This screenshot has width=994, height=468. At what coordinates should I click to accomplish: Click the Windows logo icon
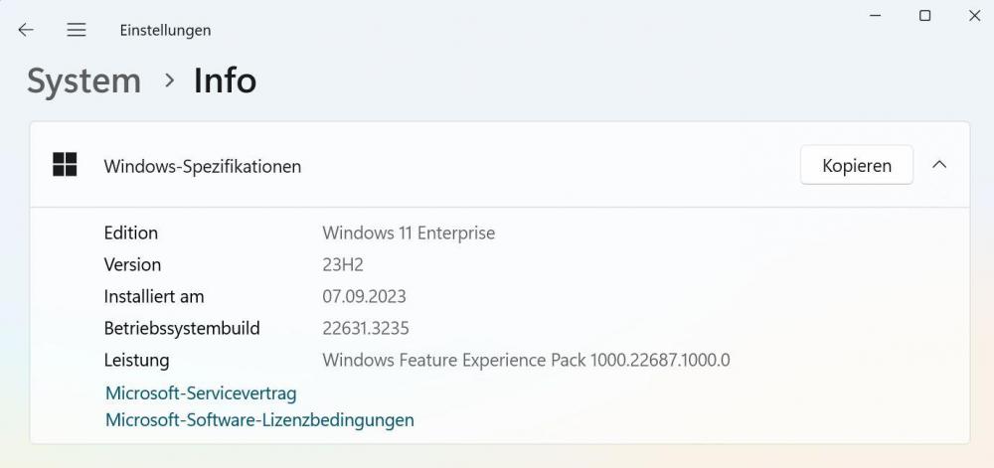click(x=65, y=165)
